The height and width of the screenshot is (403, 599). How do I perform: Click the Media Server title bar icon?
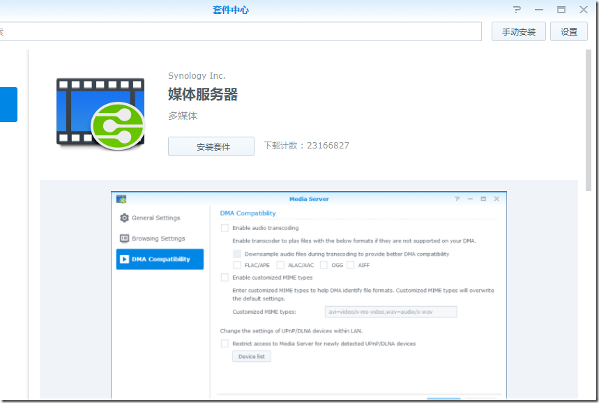[121, 199]
